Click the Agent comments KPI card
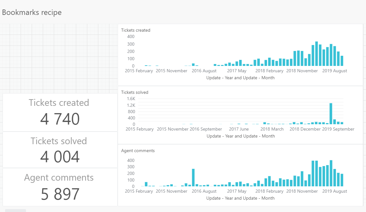The width and height of the screenshot is (366, 212). click(x=59, y=186)
